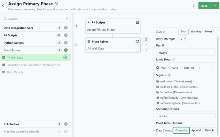This screenshot has height=137, width=220.
Task: Click the surface latitude chart icon
Action: click(158, 98)
